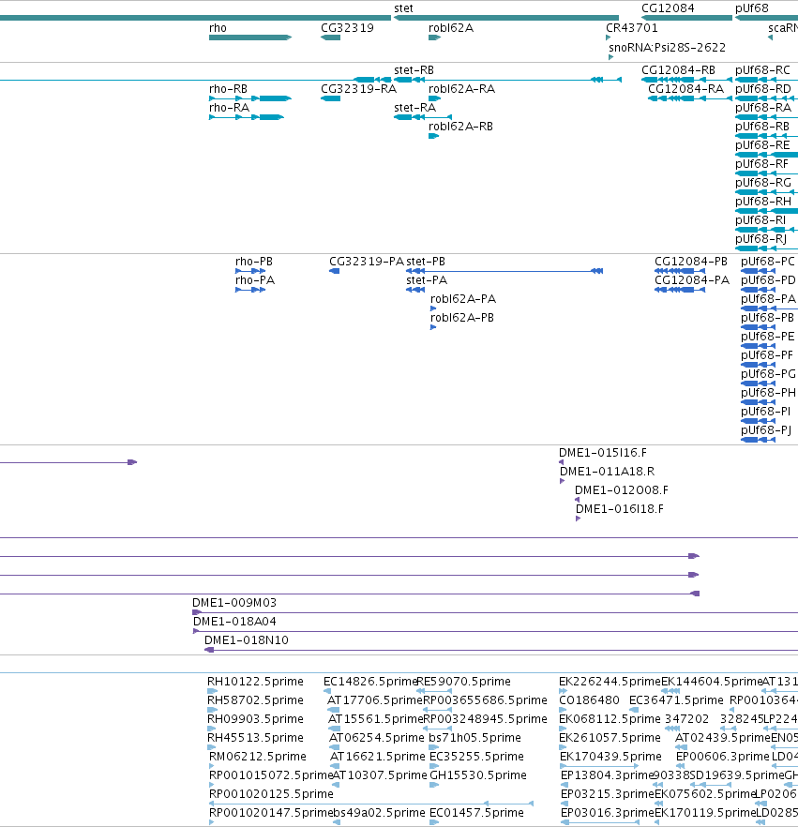
Task: Click the CG12084-PA protein label
Action: coord(692,280)
